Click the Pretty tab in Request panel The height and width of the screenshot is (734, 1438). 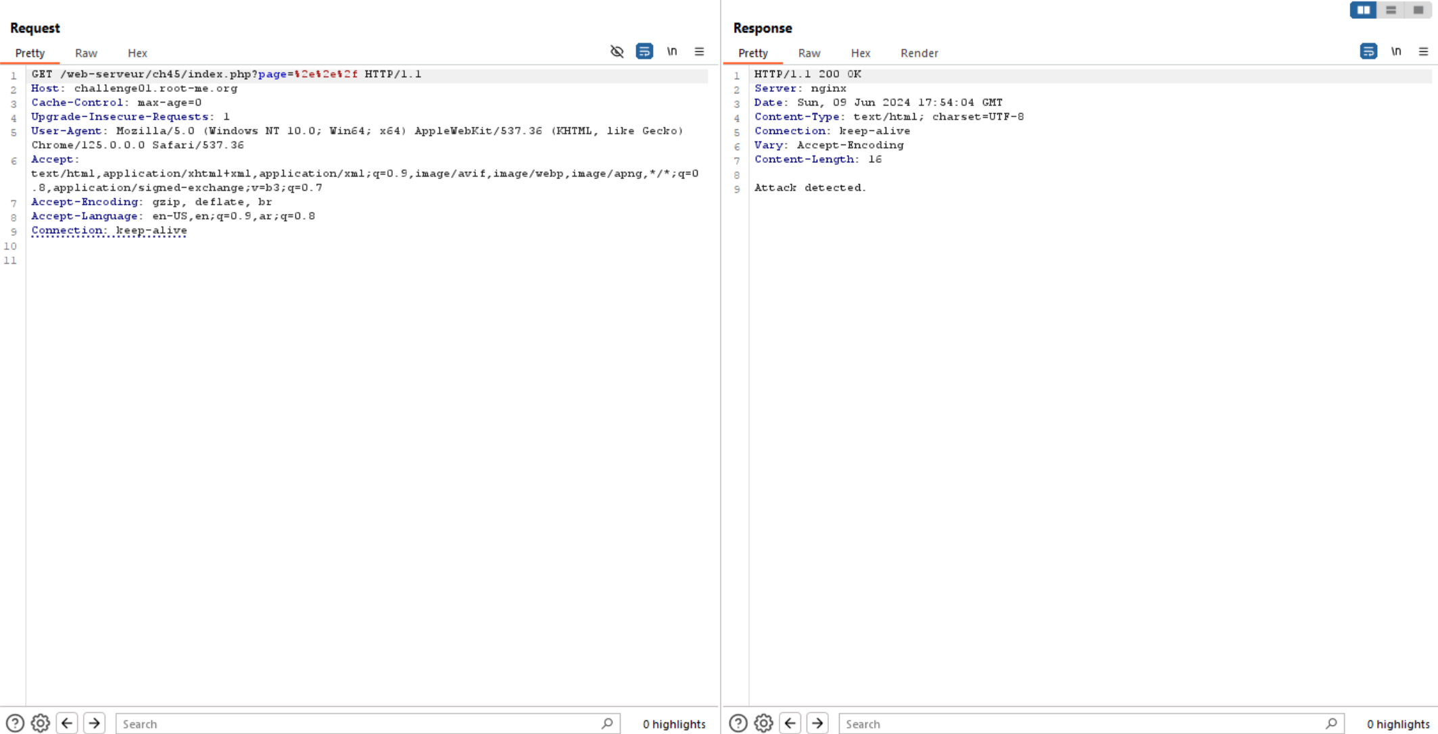pos(30,51)
